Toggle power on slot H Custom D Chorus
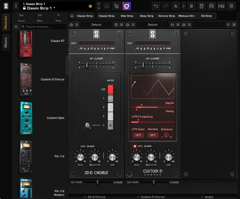Viewport: 240px width, 199px height. 128,25
